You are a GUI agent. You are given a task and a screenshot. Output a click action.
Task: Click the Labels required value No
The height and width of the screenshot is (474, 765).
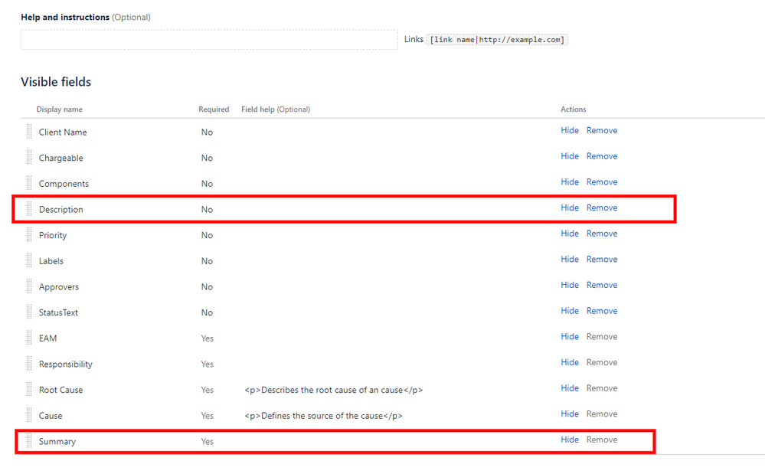[x=207, y=261]
